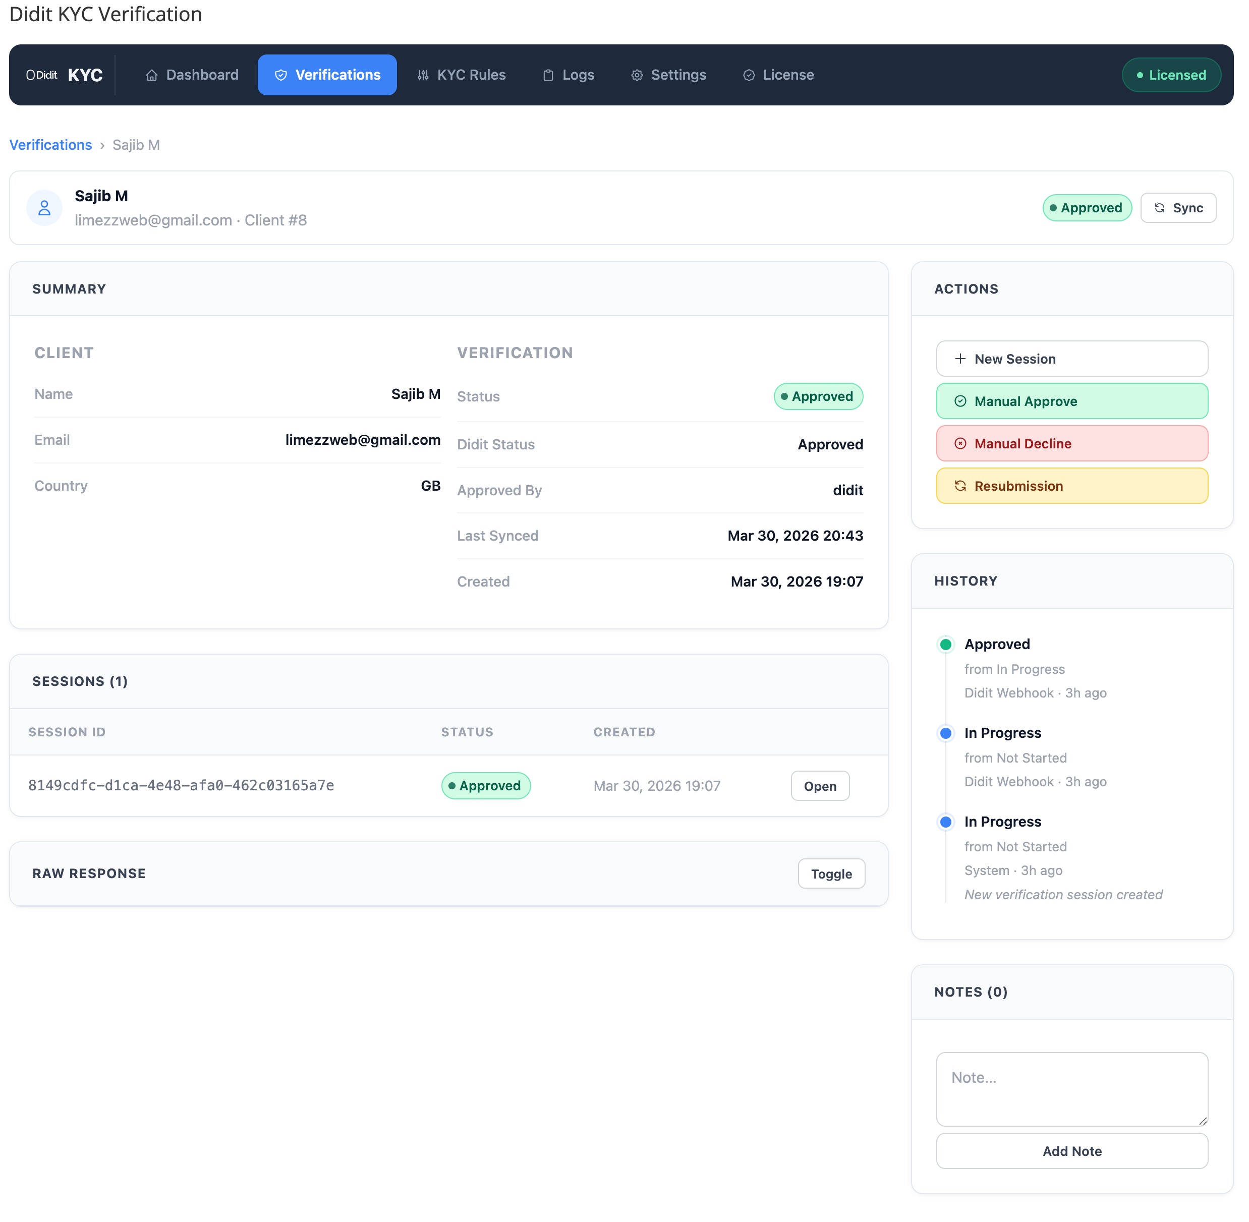This screenshot has height=1222, width=1249.
Task: Click the Sync refresh icon
Action: (x=1160, y=207)
